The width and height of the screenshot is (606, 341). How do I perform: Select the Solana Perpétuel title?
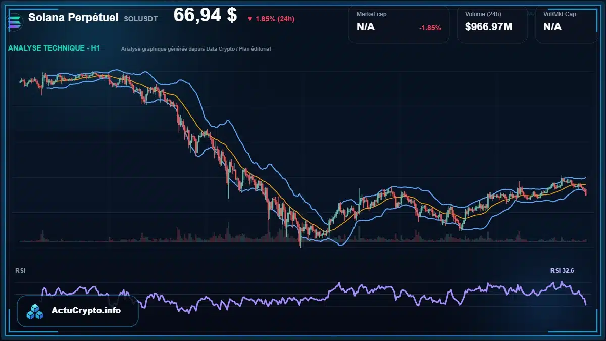(73, 17)
